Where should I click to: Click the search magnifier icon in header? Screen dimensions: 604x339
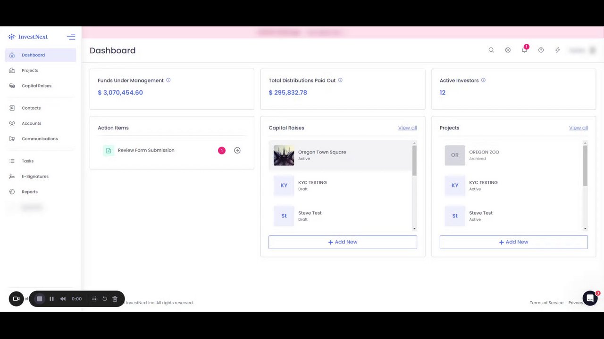[491, 50]
